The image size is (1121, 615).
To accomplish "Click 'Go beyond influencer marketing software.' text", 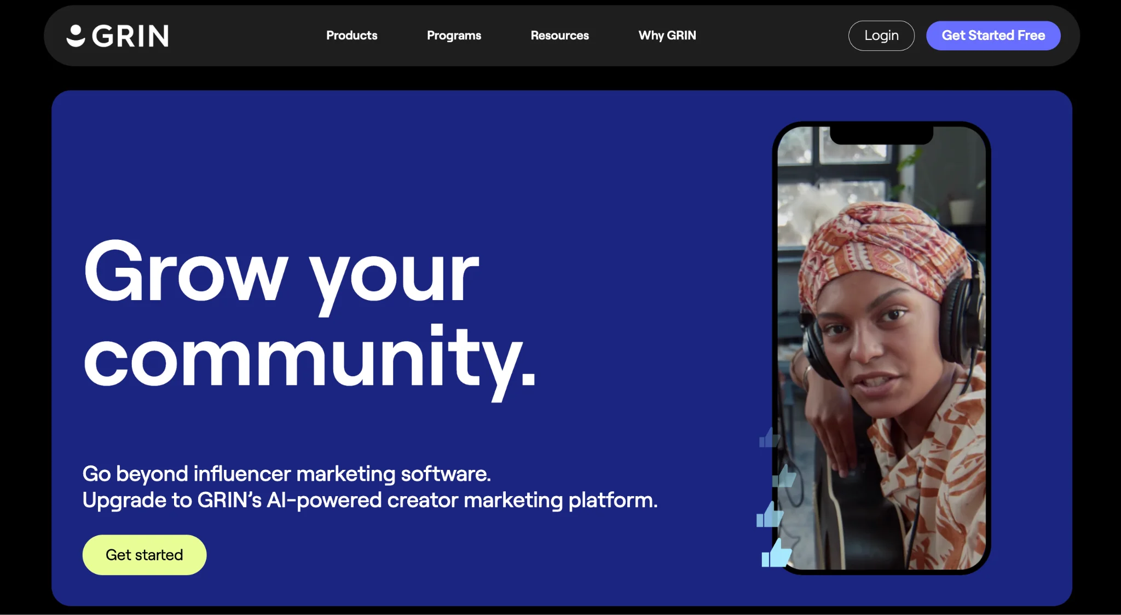I will (287, 474).
